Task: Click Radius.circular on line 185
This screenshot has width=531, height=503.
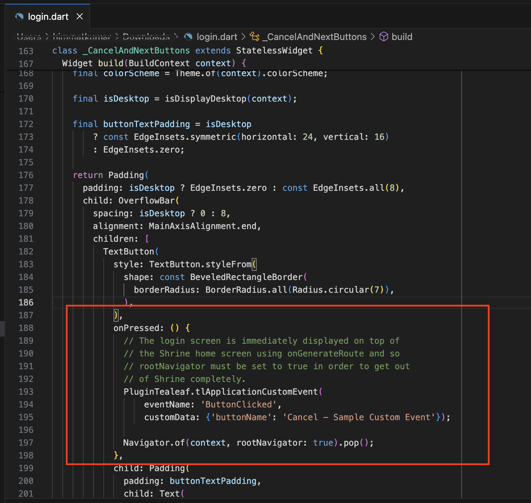Action: click(331, 290)
